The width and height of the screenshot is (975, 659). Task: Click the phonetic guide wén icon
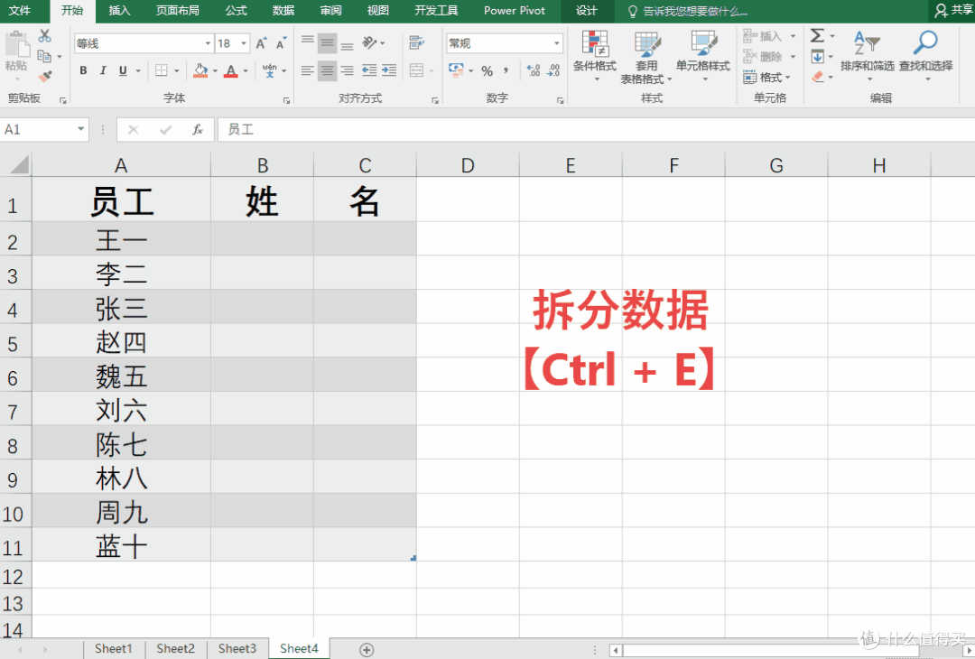269,71
